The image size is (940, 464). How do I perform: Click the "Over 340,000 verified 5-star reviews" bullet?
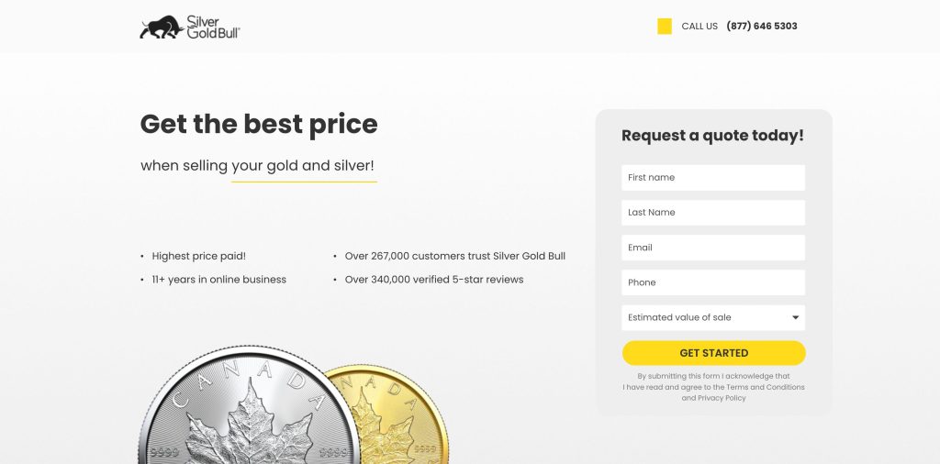[x=433, y=280]
